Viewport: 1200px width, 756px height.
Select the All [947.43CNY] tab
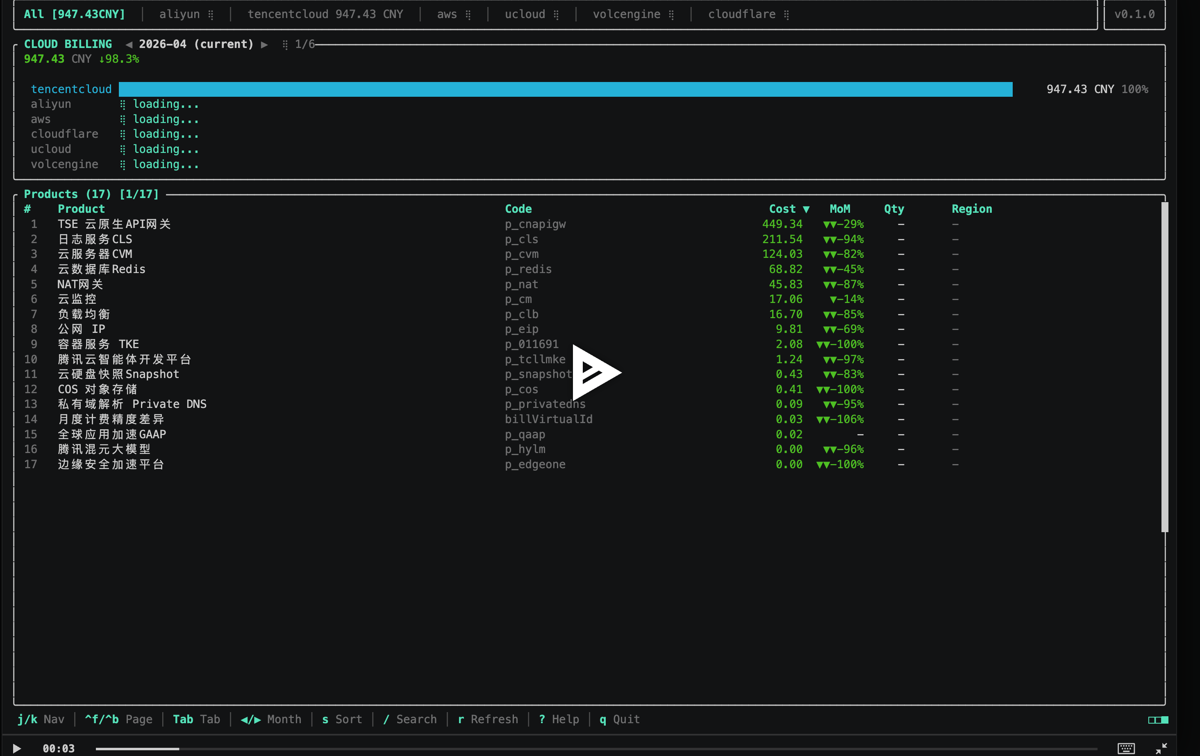pos(75,14)
